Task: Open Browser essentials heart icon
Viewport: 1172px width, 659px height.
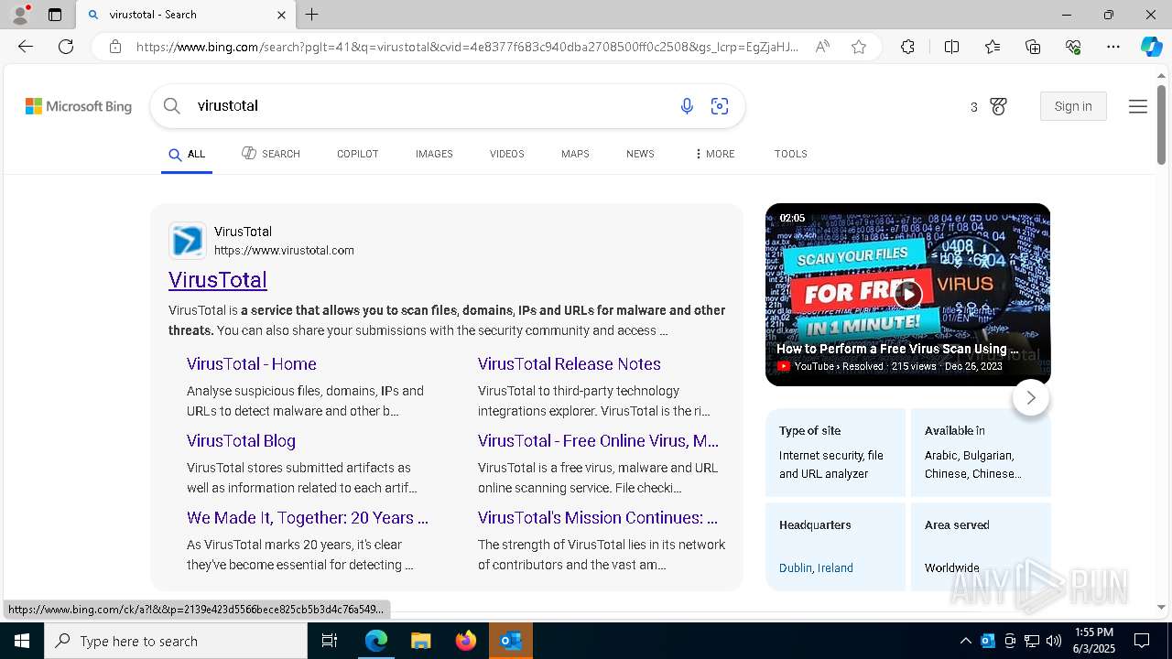Action: click(1073, 47)
